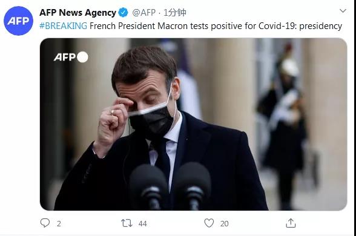
Task: Click the AFP profile avatar
Action: [18, 21]
